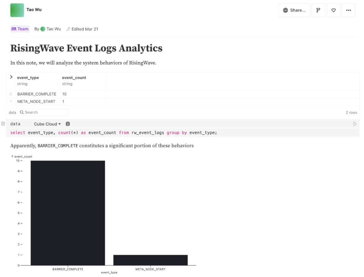Click the table Search field
The height and width of the screenshot is (277, 364).
coord(44,112)
